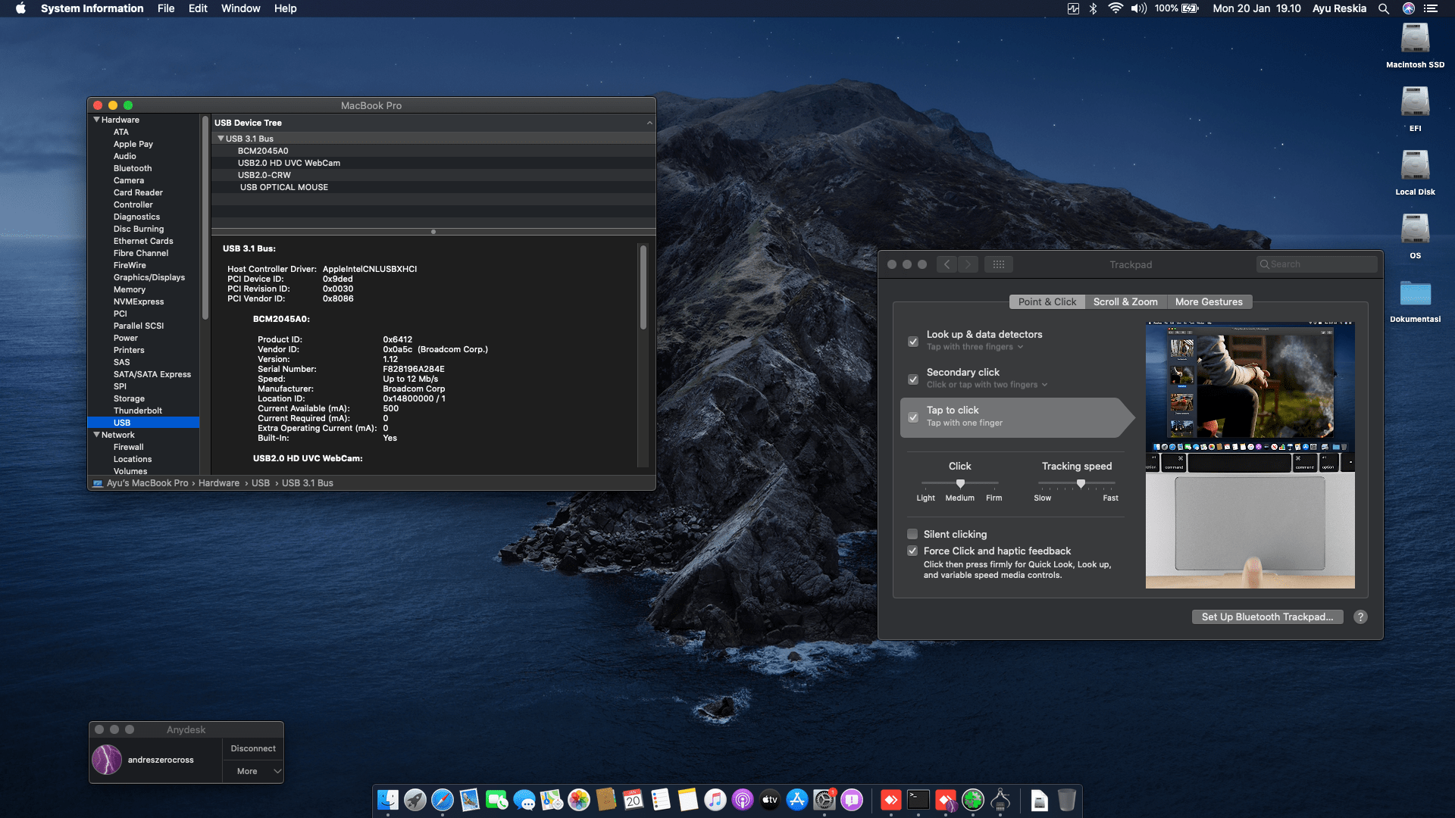This screenshot has height=818, width=1455.
Task: Click Disconnect in the AnyDesk window
Action: (x=253, y=748)
